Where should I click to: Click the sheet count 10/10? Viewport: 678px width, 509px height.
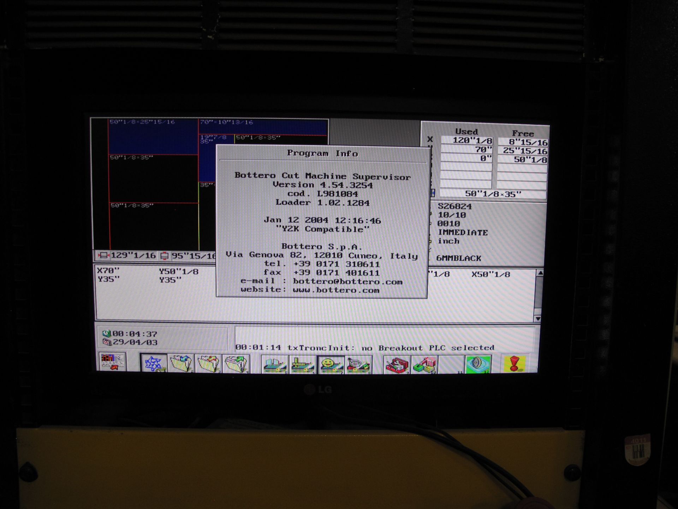coord(452,215)
